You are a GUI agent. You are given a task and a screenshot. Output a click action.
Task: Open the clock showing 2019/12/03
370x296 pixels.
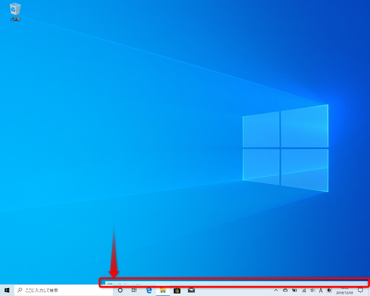coord(344,291)
